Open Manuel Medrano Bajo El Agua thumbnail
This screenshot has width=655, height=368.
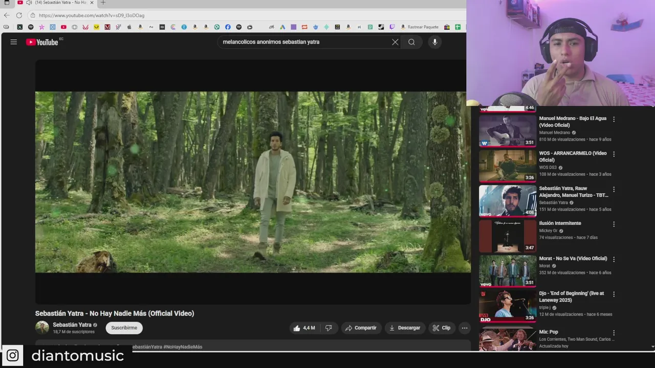click(x=508, y=130)
